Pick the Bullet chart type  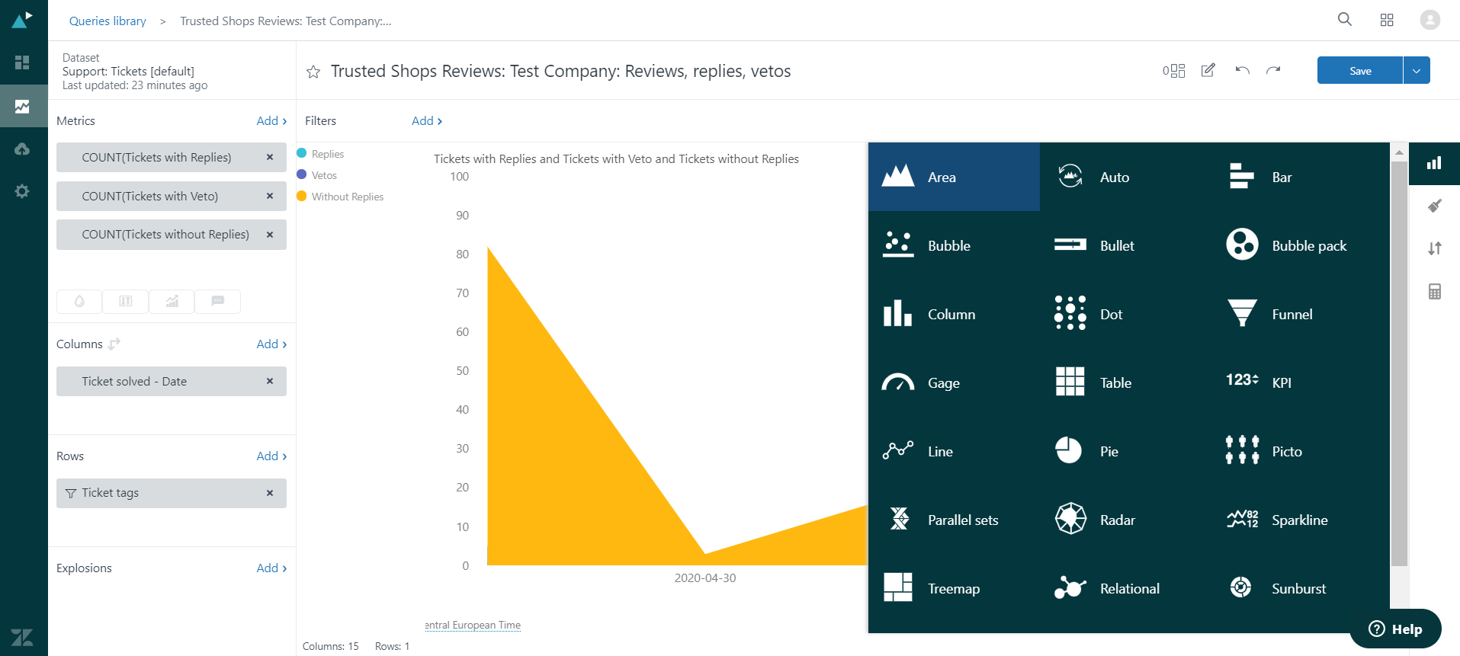coord(1125,245)
